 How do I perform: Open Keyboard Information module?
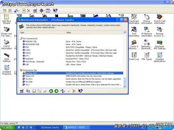point(134,19)
